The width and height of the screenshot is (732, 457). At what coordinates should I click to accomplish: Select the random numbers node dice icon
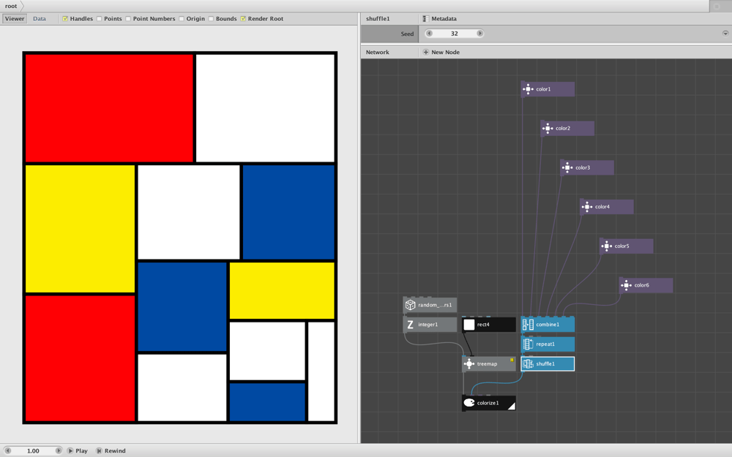click(411, 305)
